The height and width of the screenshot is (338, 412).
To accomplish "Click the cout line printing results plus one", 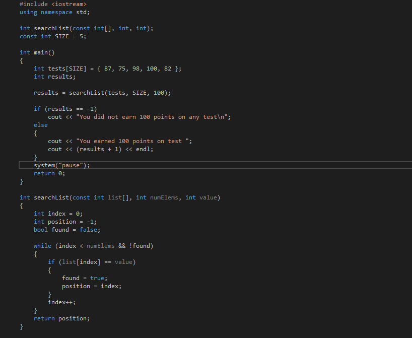I will [101, 149].
